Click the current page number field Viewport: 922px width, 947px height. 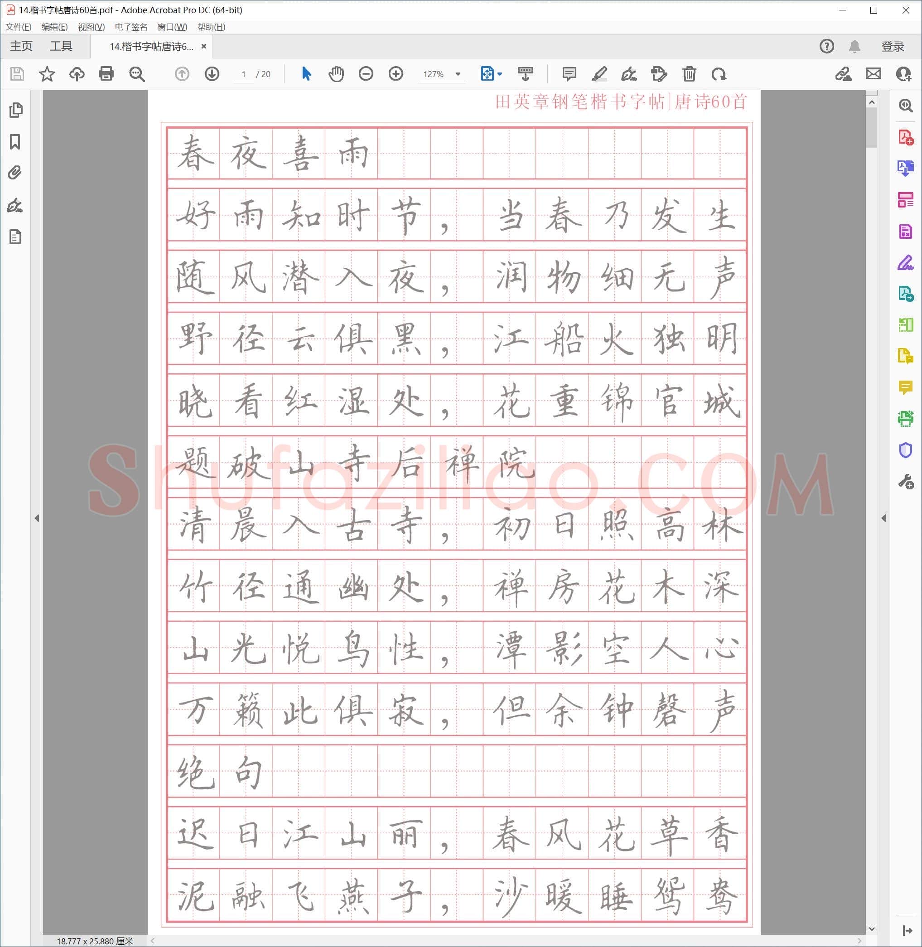coord(244,74)
